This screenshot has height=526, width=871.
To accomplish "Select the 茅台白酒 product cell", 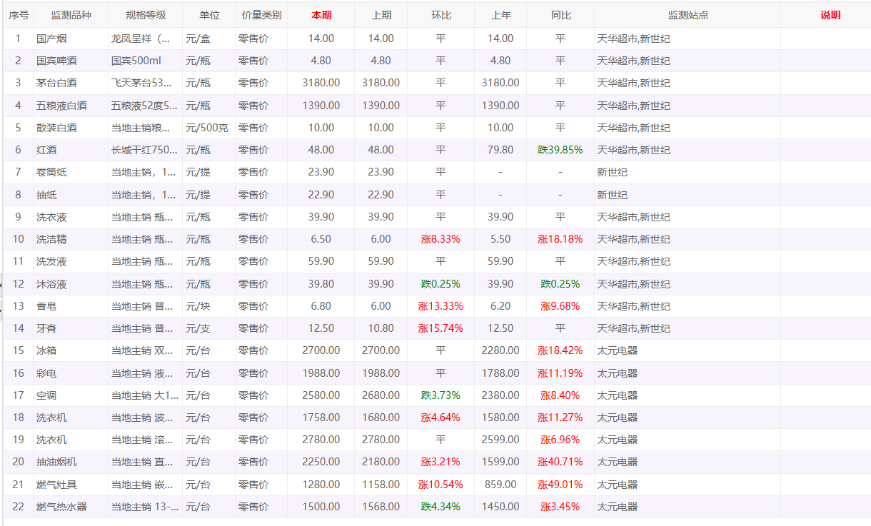I will click(x=71, y=83).
